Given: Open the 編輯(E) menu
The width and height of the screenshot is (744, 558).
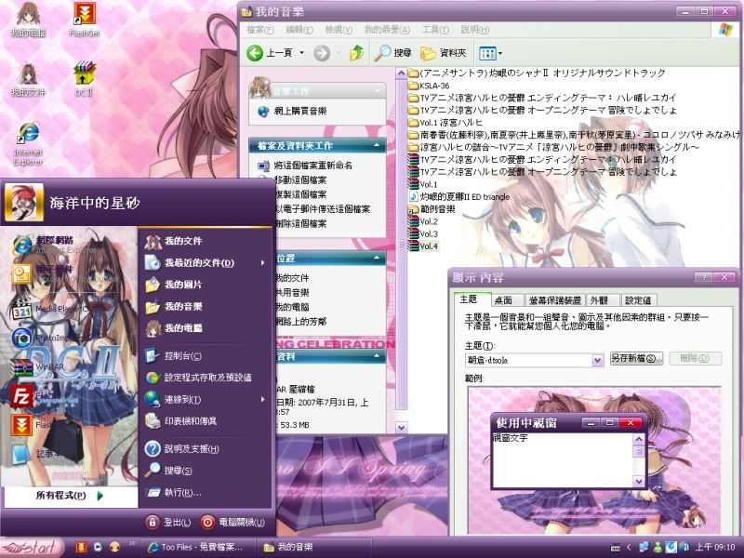Looking at the screenshot, I should [299, 30].
